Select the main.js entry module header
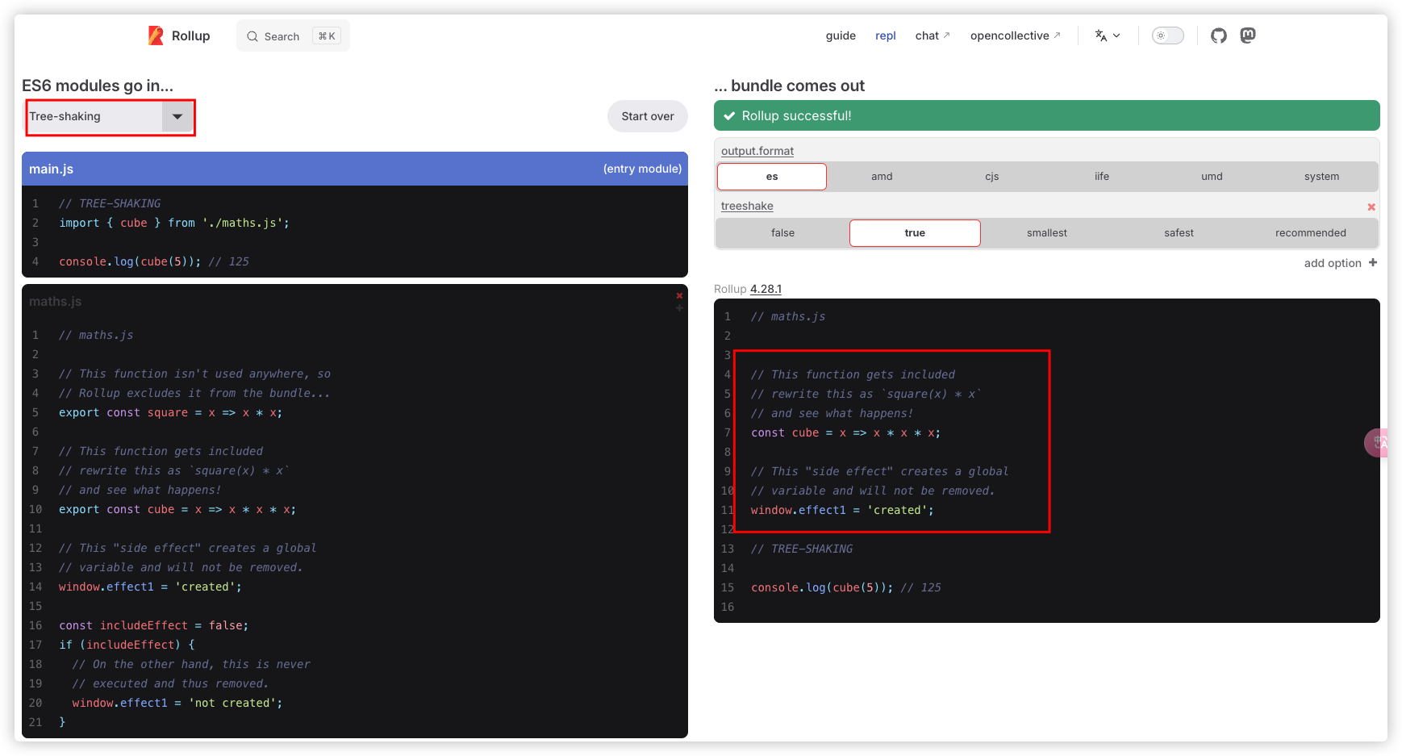The width and height of the screenshot is (1402, 756). coord(355,169)
